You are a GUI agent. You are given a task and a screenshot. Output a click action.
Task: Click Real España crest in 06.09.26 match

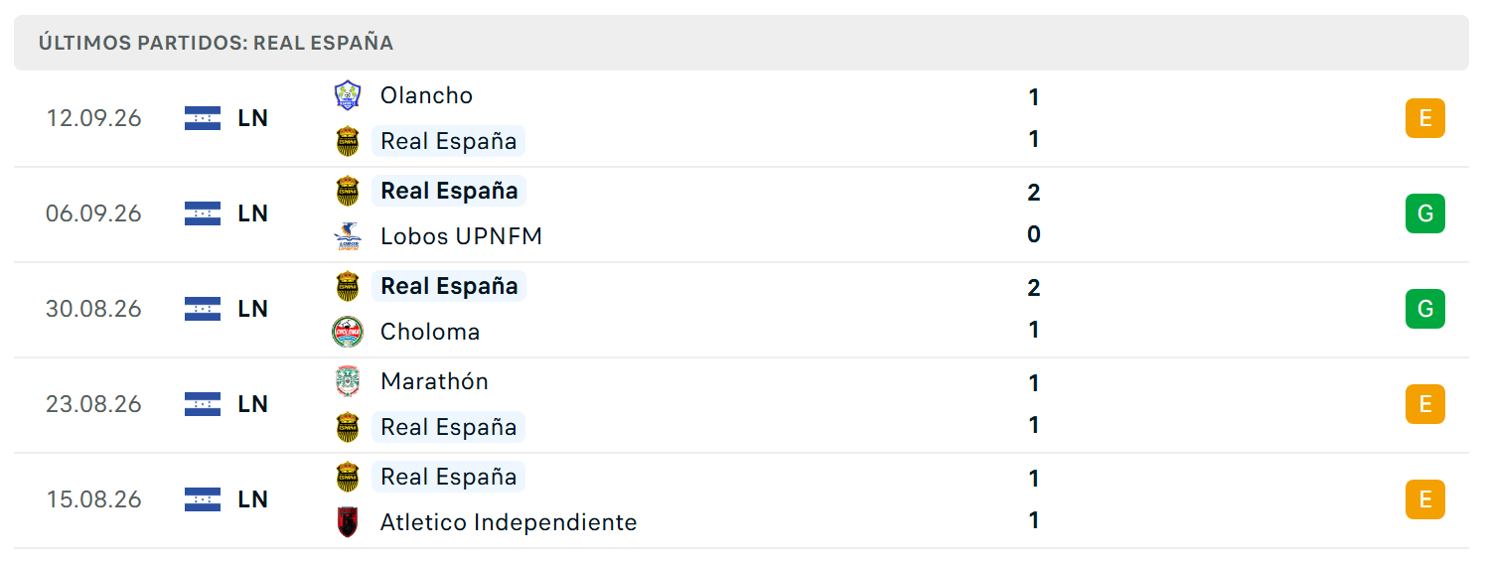pyautogui.click(x=348, y=191)
